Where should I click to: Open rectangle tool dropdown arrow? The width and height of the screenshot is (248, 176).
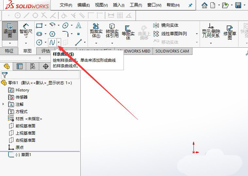tap(45, 25)
